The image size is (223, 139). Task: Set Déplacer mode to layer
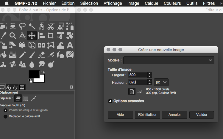click(18, 98)
